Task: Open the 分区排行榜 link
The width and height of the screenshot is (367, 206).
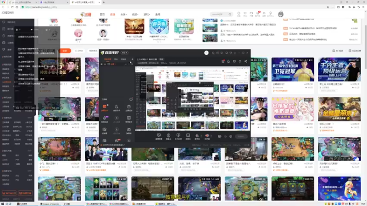Action: (355, 51)
